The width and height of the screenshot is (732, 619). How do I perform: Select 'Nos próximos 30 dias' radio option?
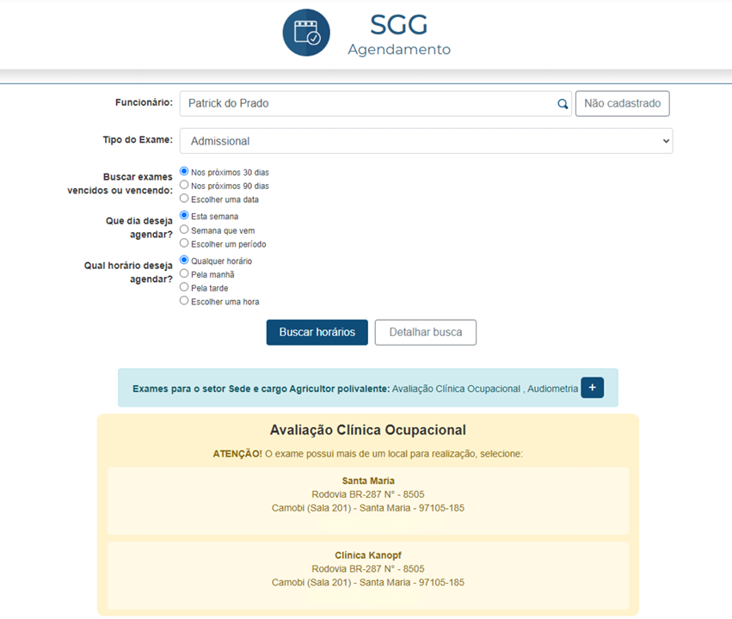[184, 171]
